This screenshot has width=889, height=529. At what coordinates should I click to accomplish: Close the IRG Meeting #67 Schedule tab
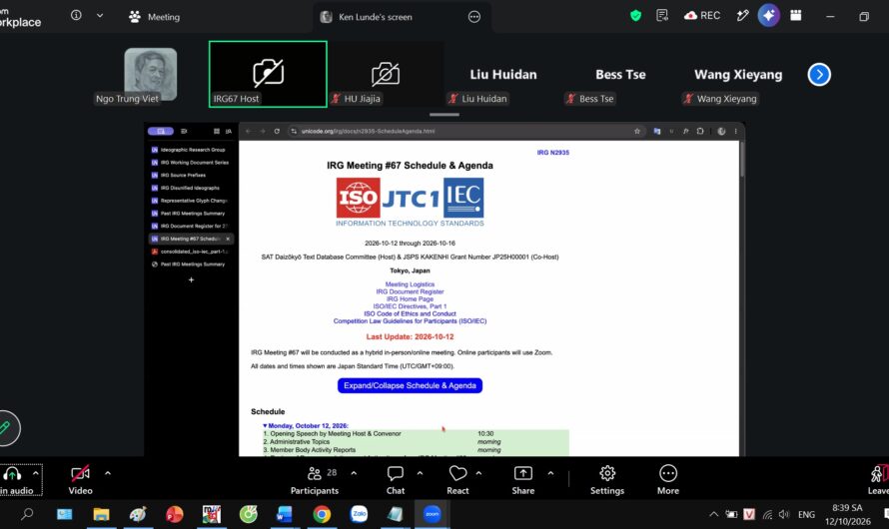(x=228, y=239)
